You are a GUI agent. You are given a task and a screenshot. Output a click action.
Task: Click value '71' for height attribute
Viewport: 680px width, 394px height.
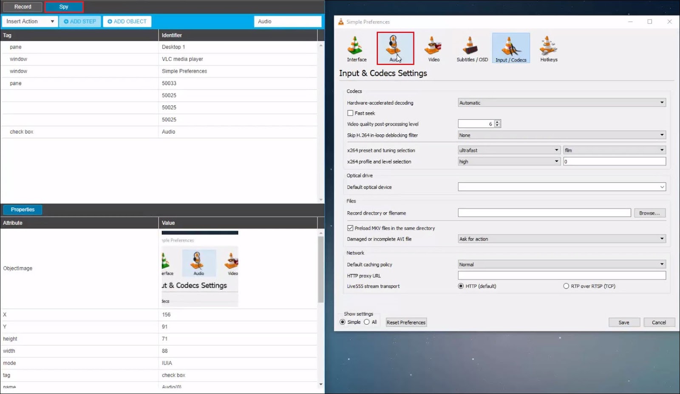coord(165,339)
